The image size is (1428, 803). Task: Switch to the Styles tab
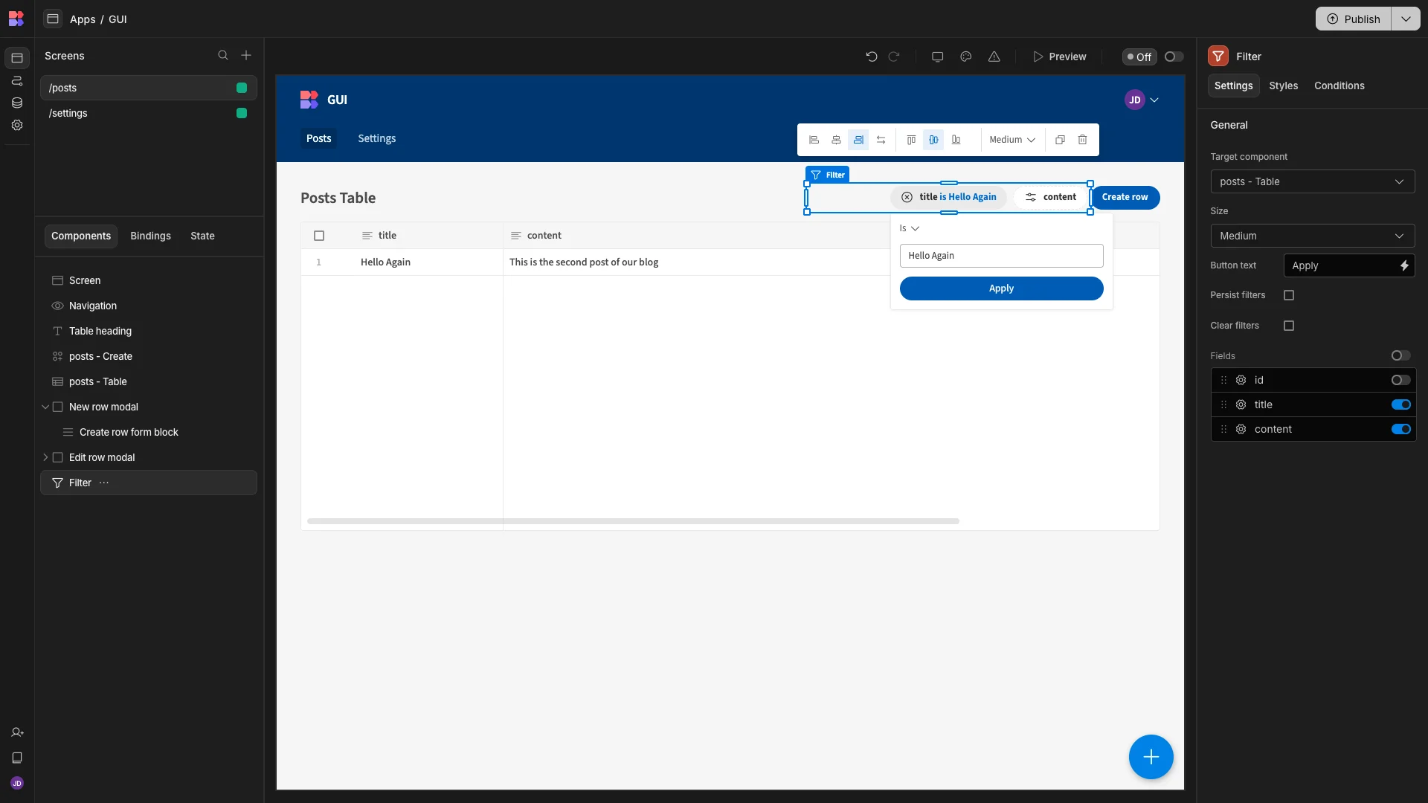point(1283,86)
